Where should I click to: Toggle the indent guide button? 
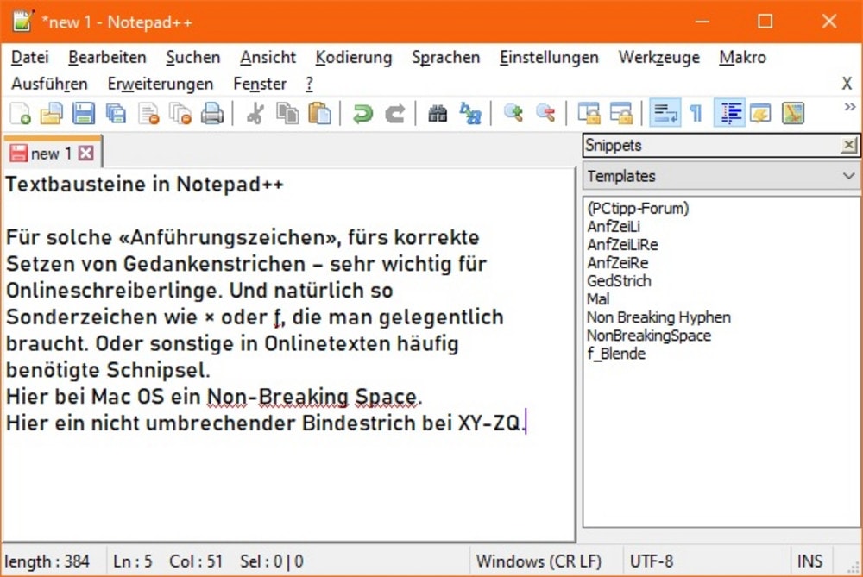click(x=730, y=113)
